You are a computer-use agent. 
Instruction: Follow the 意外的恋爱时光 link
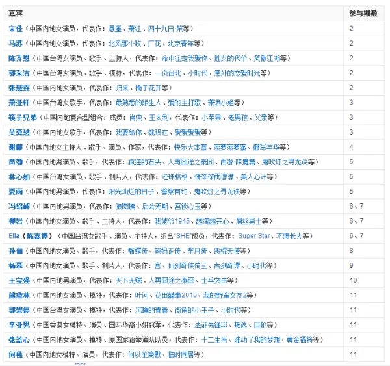(237, 73)
